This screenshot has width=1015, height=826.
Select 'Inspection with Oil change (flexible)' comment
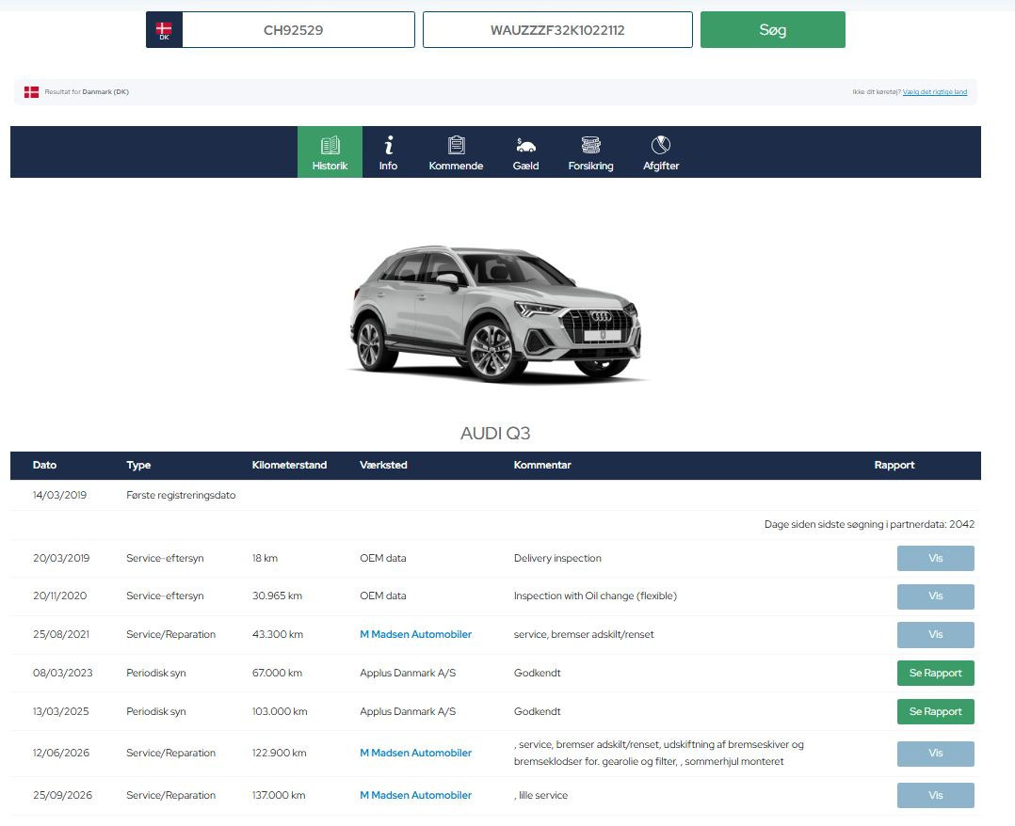595,596
